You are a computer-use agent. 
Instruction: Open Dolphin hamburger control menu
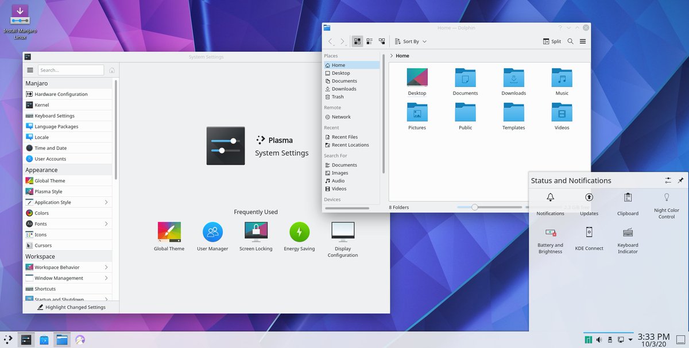(x=583, y=41)
